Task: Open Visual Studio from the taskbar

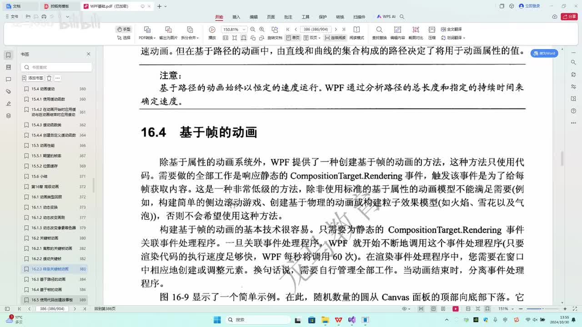Action: click(351, 320)
